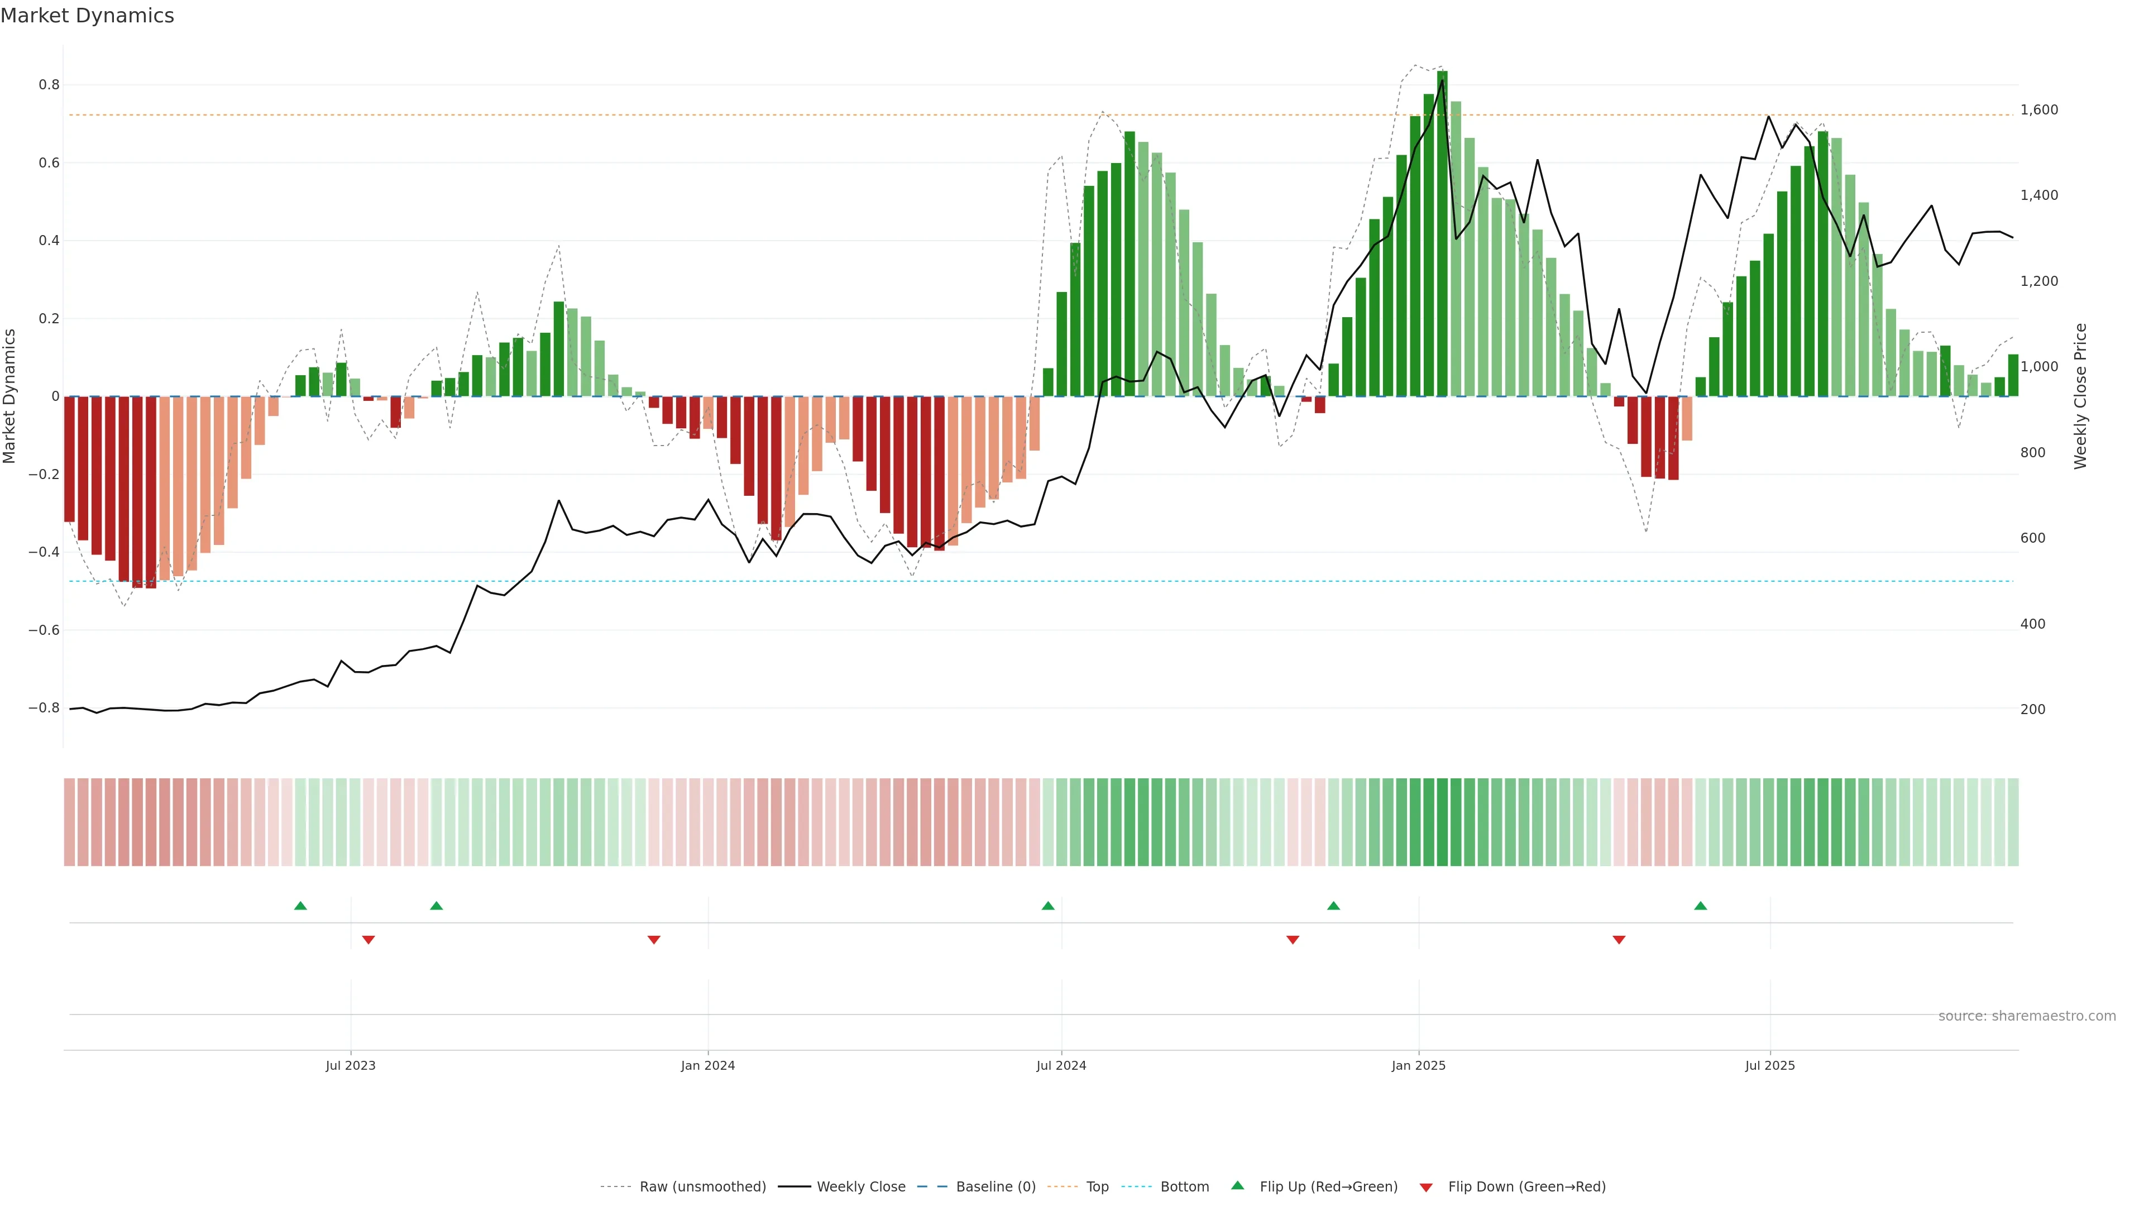
Task: Hide the Baseline (0) series via legend
Action: (x=996, y=1187)
